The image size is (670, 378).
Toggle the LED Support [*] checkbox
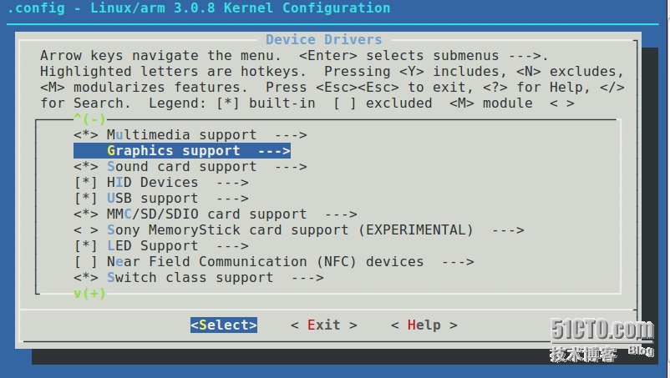(85, 246)
